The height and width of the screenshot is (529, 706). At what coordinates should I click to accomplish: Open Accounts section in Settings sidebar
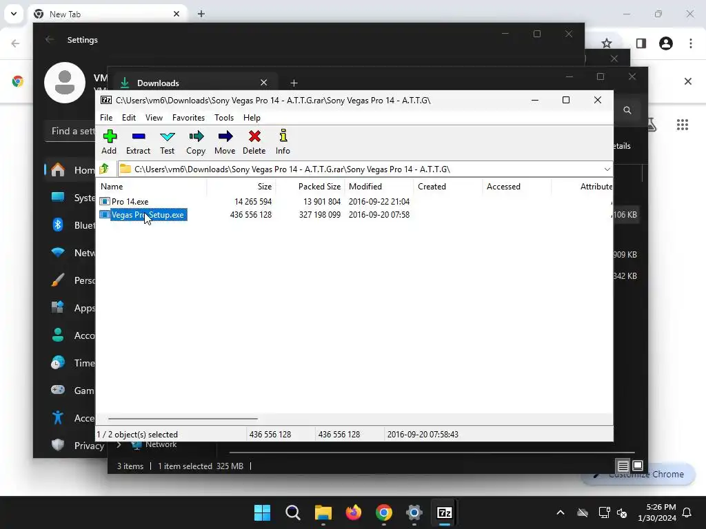coord(72,335)
